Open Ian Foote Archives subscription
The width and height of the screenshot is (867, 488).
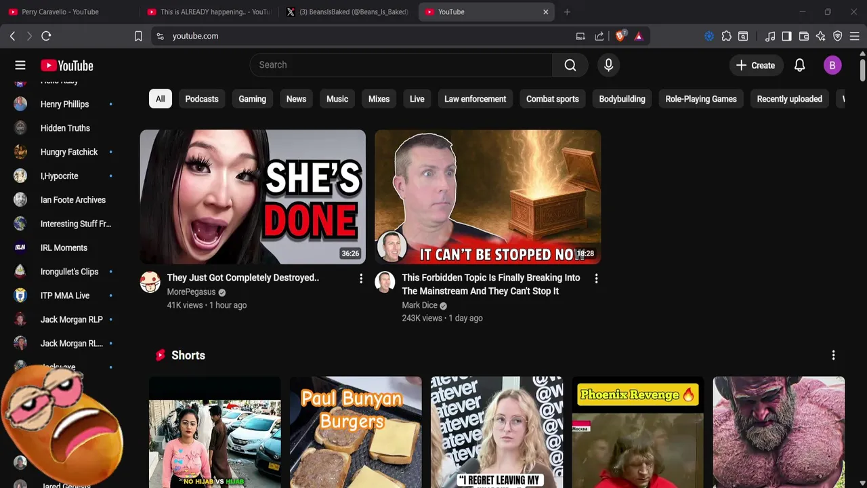pos(64,200)
